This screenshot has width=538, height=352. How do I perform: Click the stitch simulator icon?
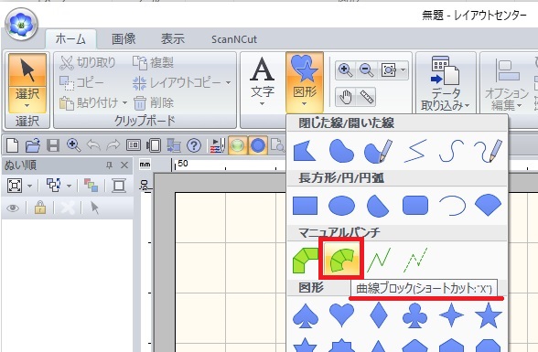tap(218, 145)
